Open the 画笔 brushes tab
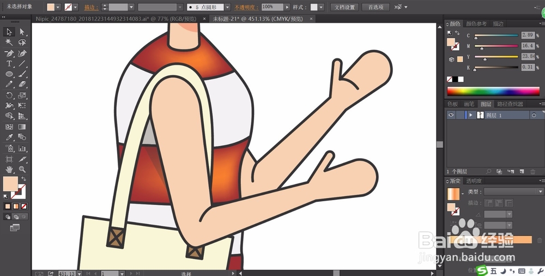The height and width of the screenshot is (276, 545). [x=469, y=104]
